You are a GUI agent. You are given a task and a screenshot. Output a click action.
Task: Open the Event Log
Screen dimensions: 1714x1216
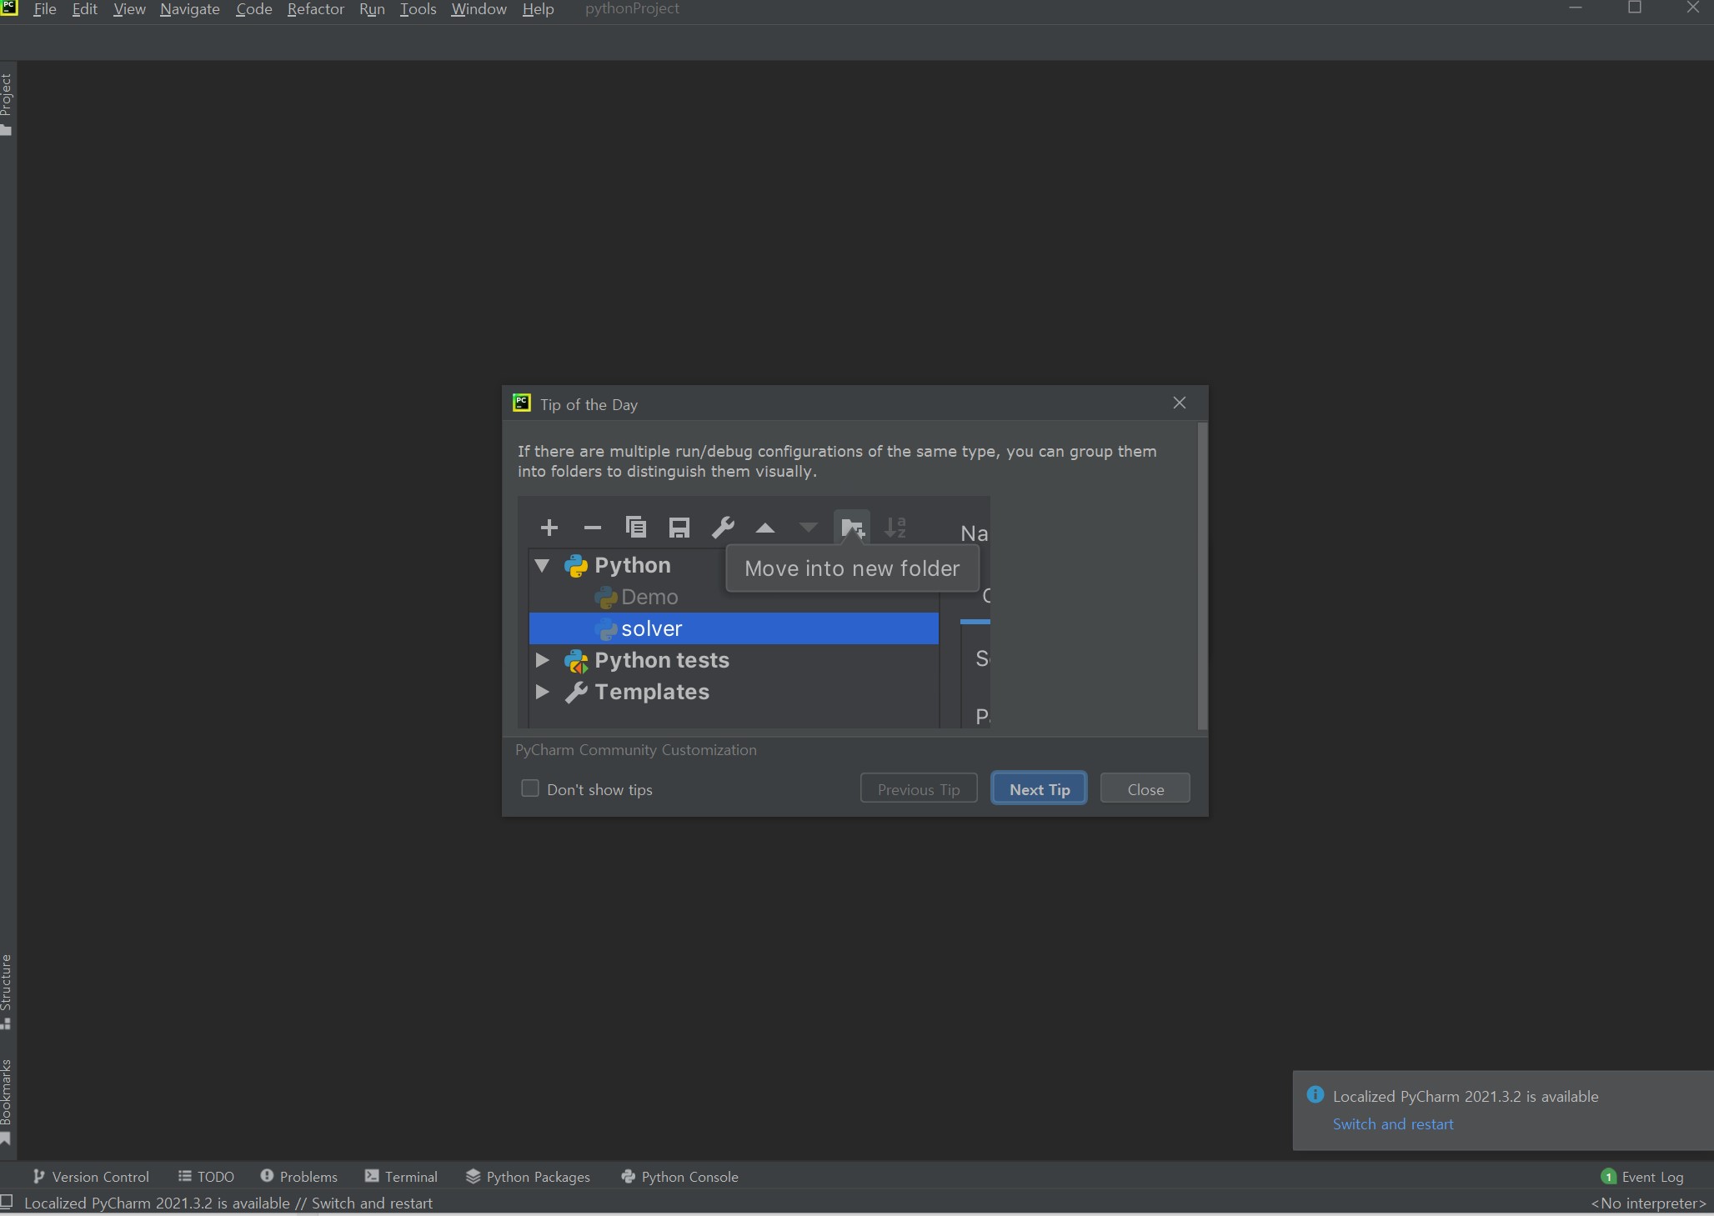coord(1642,1176)
